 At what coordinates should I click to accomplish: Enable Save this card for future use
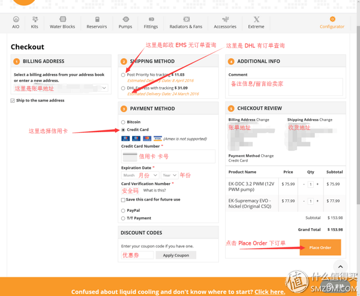coord(123,200)
